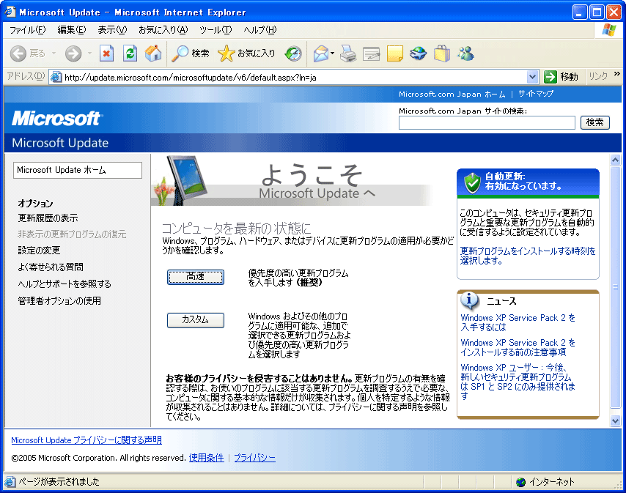The image size is (626, 493).
Task: Click the Windows flag logo icon
Action: pyautogui.click(x=609, y=29)
